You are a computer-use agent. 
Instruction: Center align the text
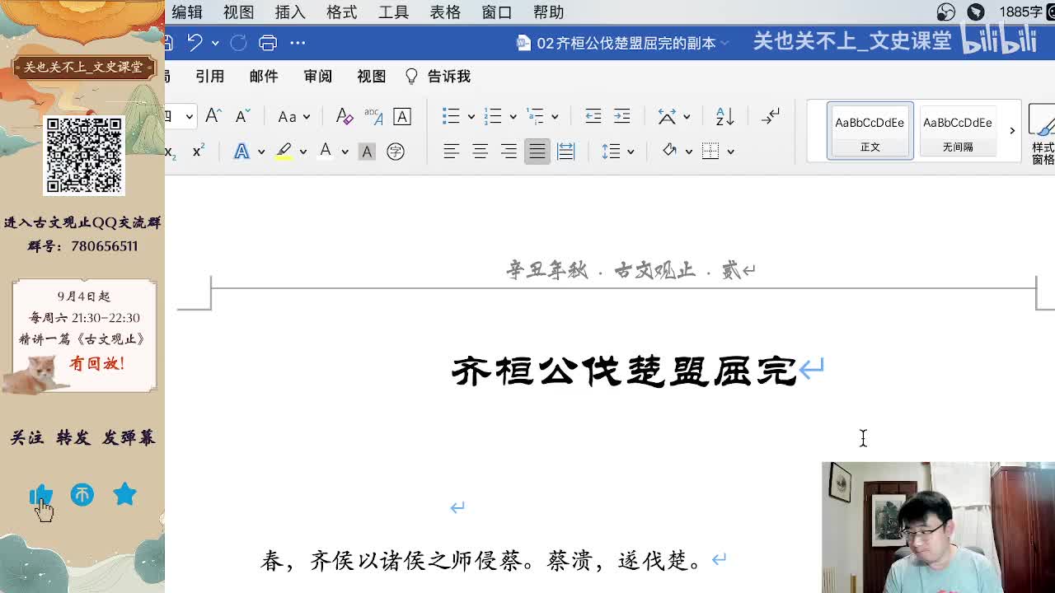480,152
